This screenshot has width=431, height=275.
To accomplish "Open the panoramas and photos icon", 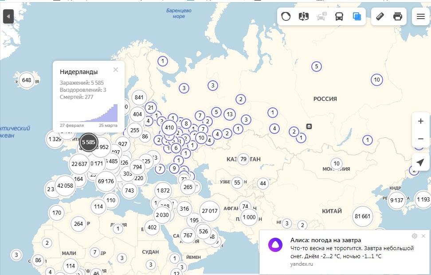I will point(303,16).
